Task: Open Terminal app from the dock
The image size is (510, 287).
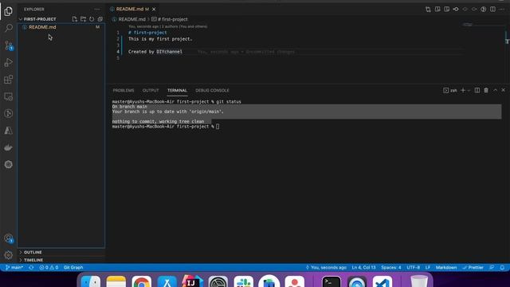Action: coord(331,281)
